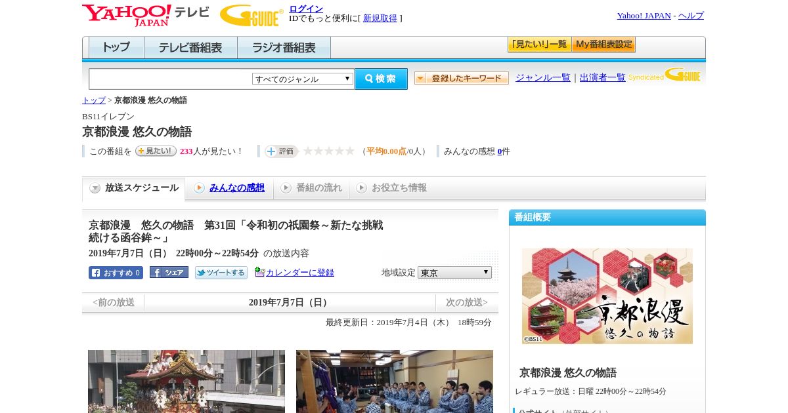Click Facebook シェア button

pos(169,273)
